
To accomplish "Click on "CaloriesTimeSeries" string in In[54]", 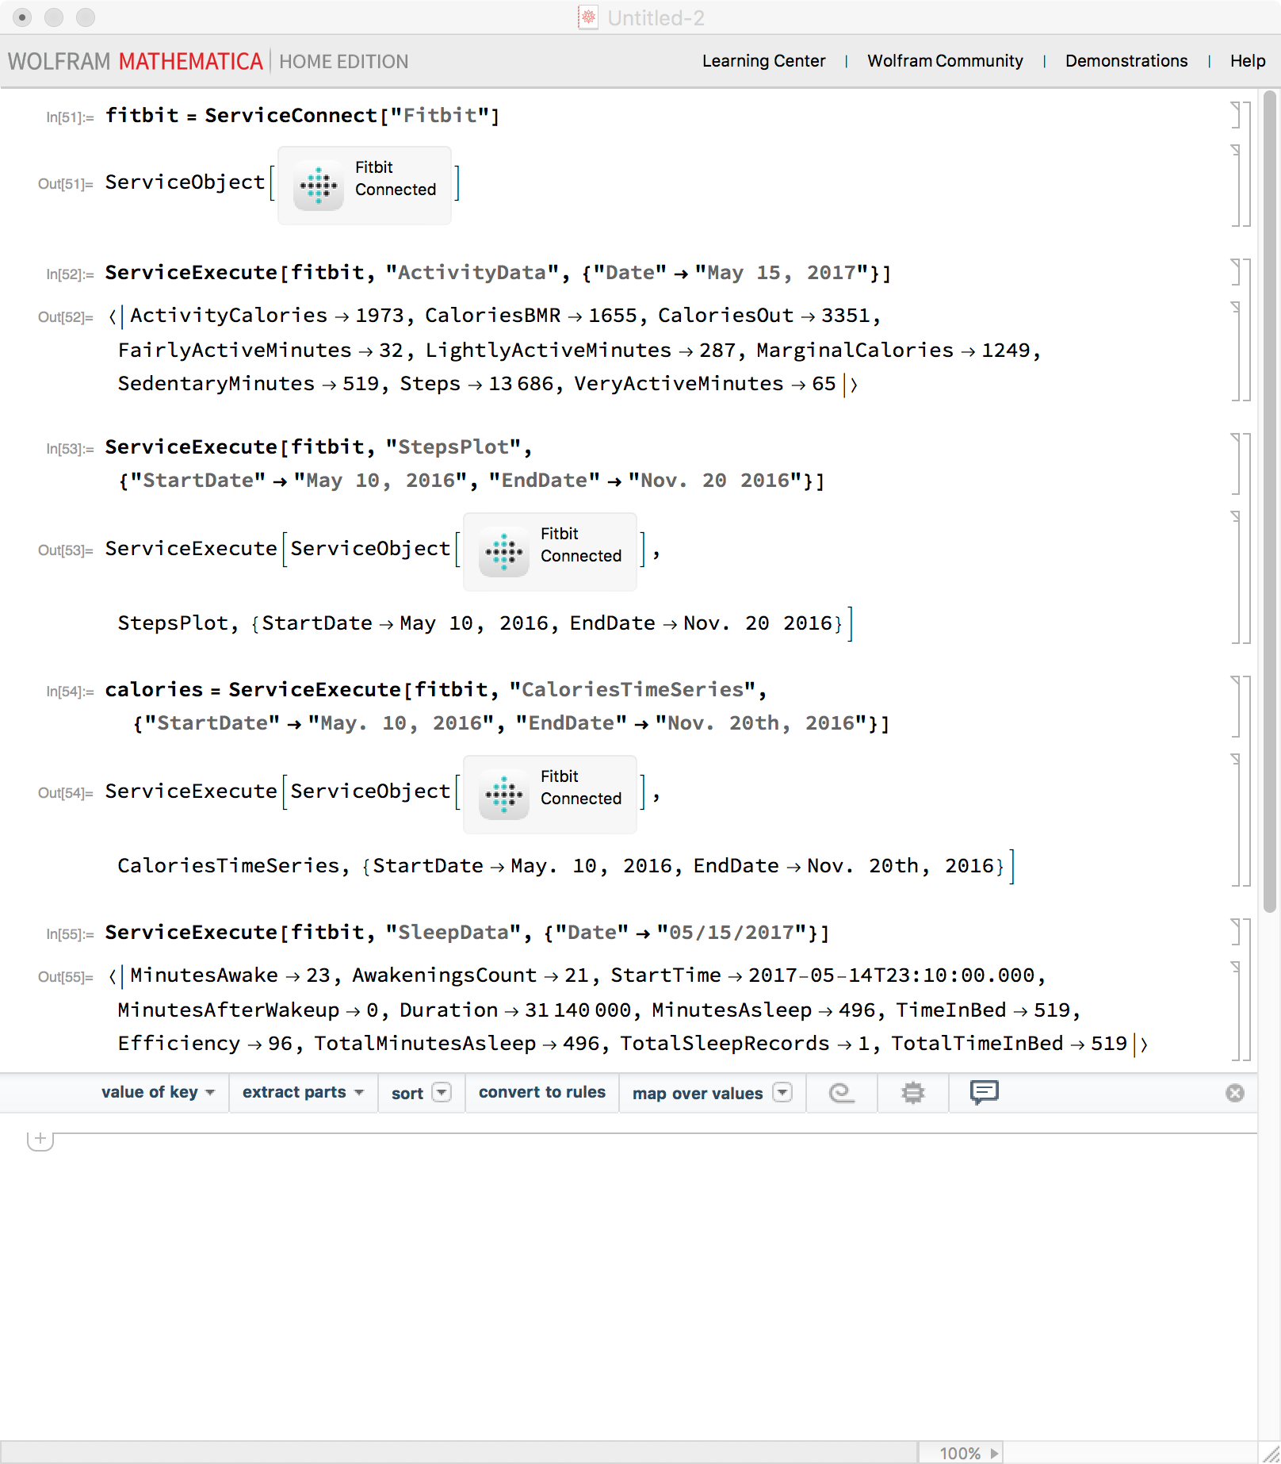I will coord(633,690).
